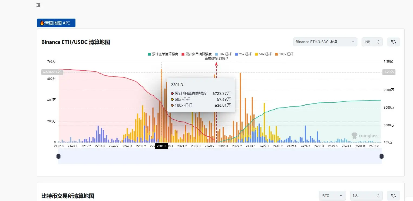Toggle the 50x 杠杆 legend series

pos(263,54)
